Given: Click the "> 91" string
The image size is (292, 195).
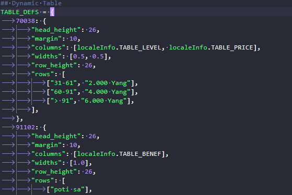Looking at the screenshot, I should coord(62,101).
